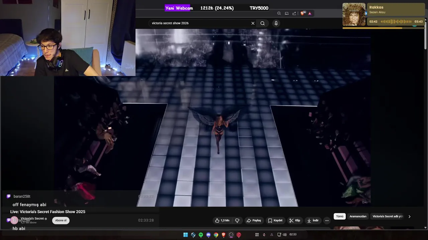Screen dimensions: 428x240
Task: Open network status tray icon
Action: coord(279,235)
